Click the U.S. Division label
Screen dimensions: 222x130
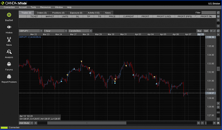(x=214, y=4)
